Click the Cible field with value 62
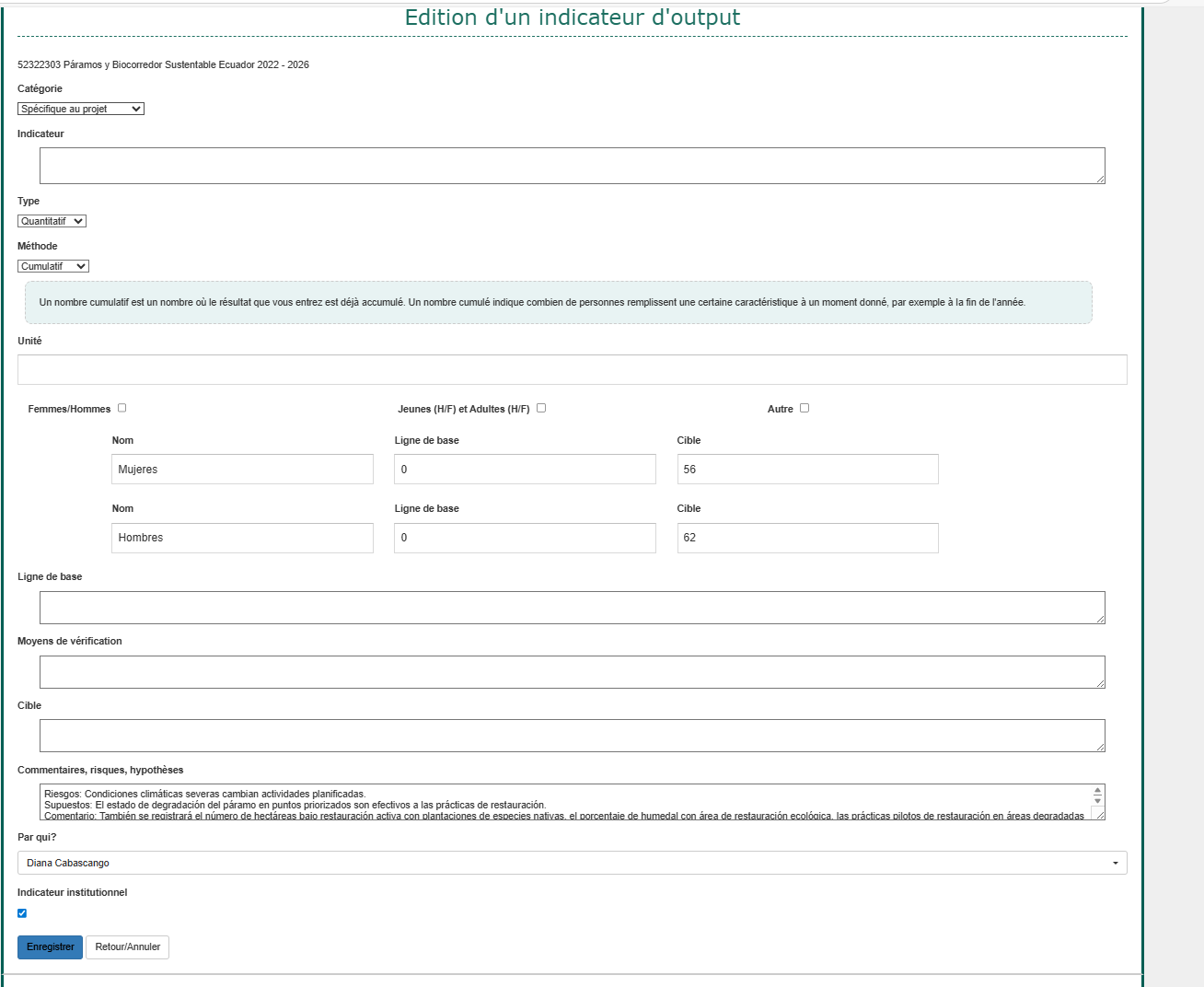The image size is (1204, 987). point(807,538)
